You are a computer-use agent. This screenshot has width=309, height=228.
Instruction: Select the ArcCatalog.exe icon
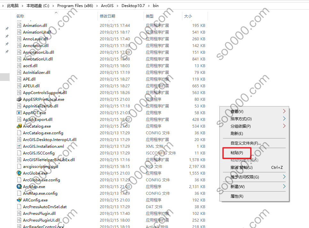click(x=19, y=126)
